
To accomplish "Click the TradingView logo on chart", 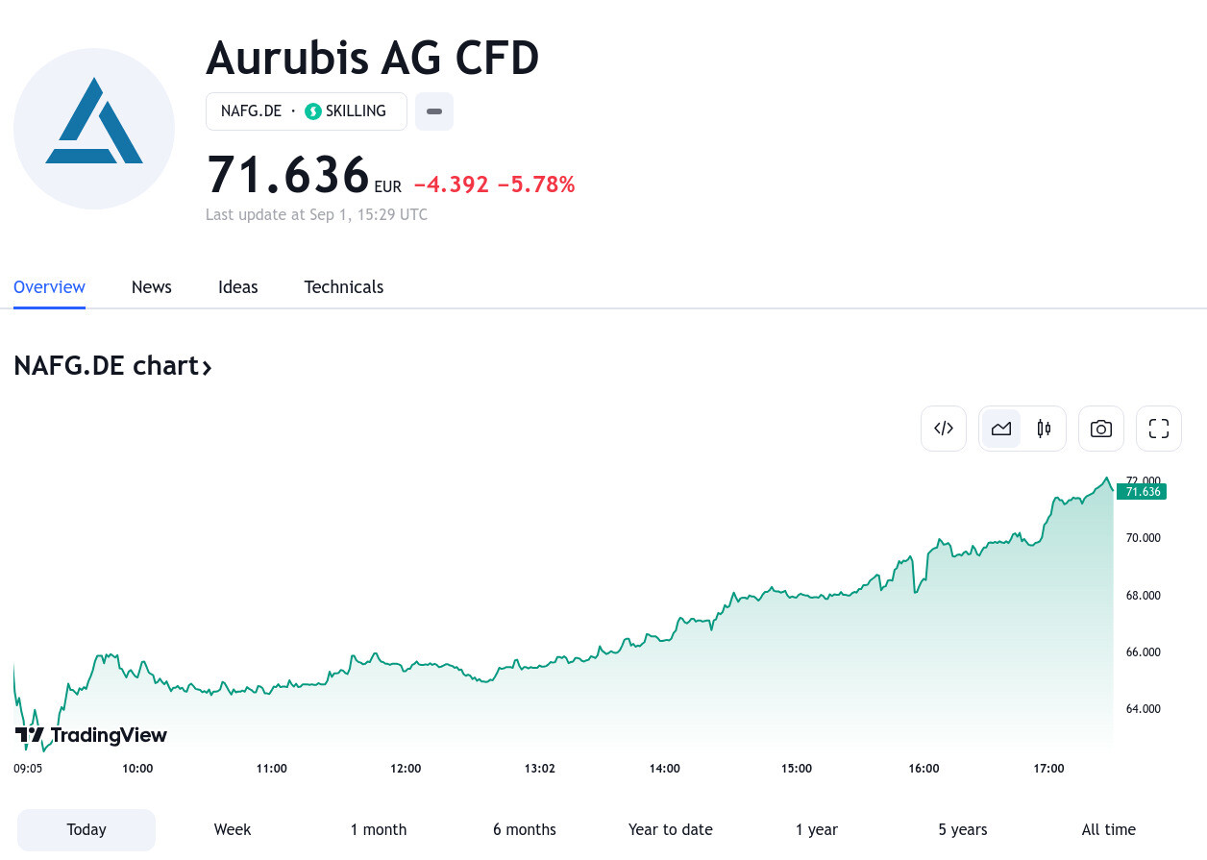I will pyautogui.click(x=91, y=736).
